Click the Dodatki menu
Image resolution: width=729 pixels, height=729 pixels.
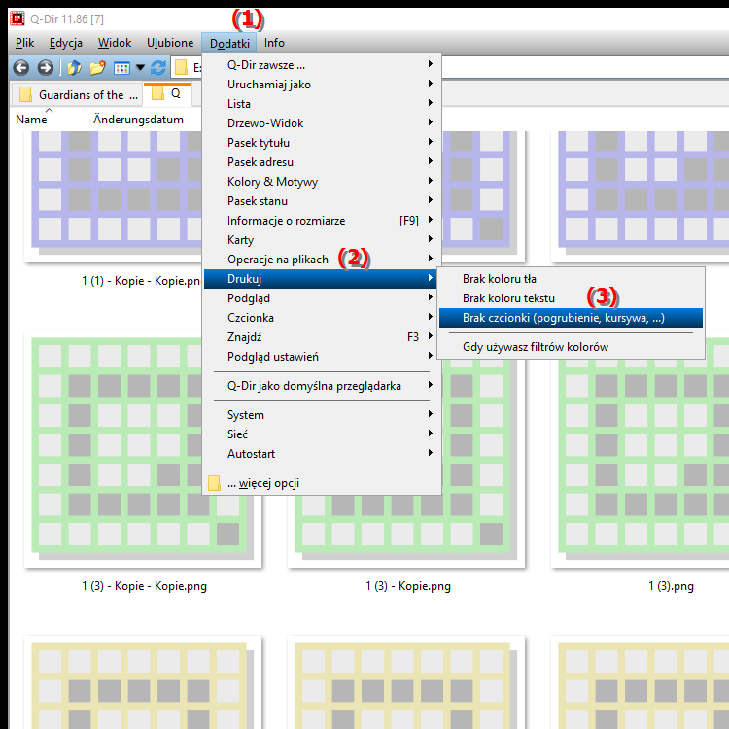click(229, 43)
